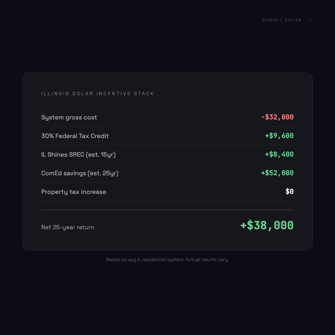Screen dimensions: 335x335
Task: Select the ComEd savings row label
Action: (80, 173)
